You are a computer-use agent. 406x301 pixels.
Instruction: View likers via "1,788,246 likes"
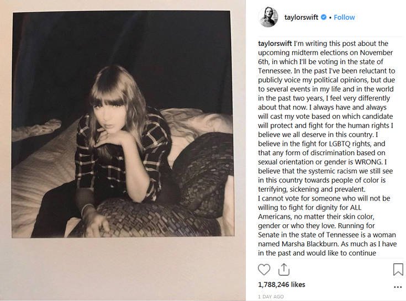pos(281,285)
